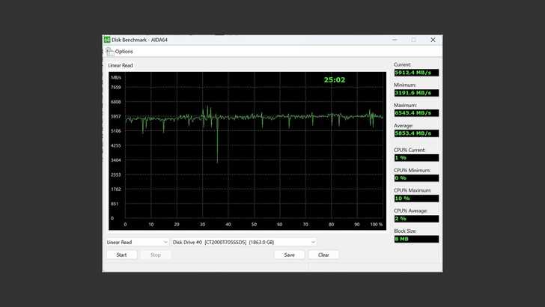
Task: Click the deep dip in the read graph
Action: tap(217, 159)
